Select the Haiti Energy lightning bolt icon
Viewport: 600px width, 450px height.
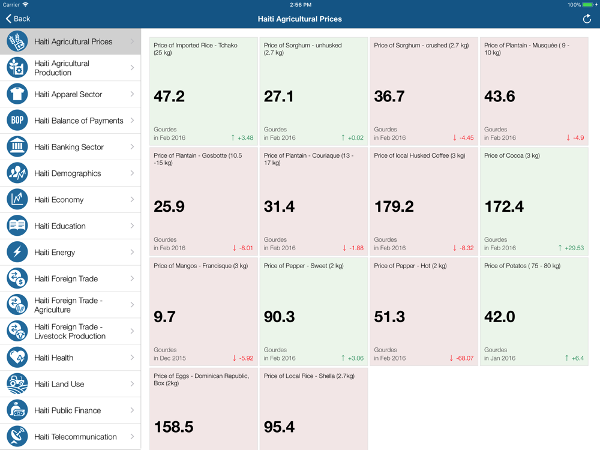[17, 253]
